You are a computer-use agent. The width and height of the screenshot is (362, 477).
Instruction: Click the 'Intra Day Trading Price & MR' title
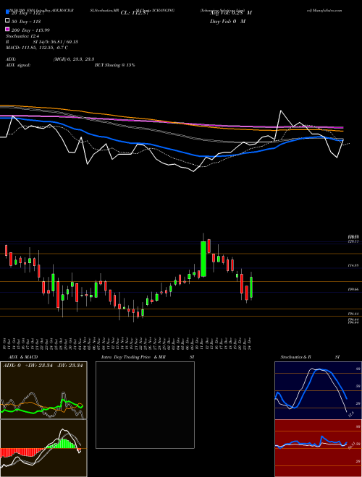133,357
